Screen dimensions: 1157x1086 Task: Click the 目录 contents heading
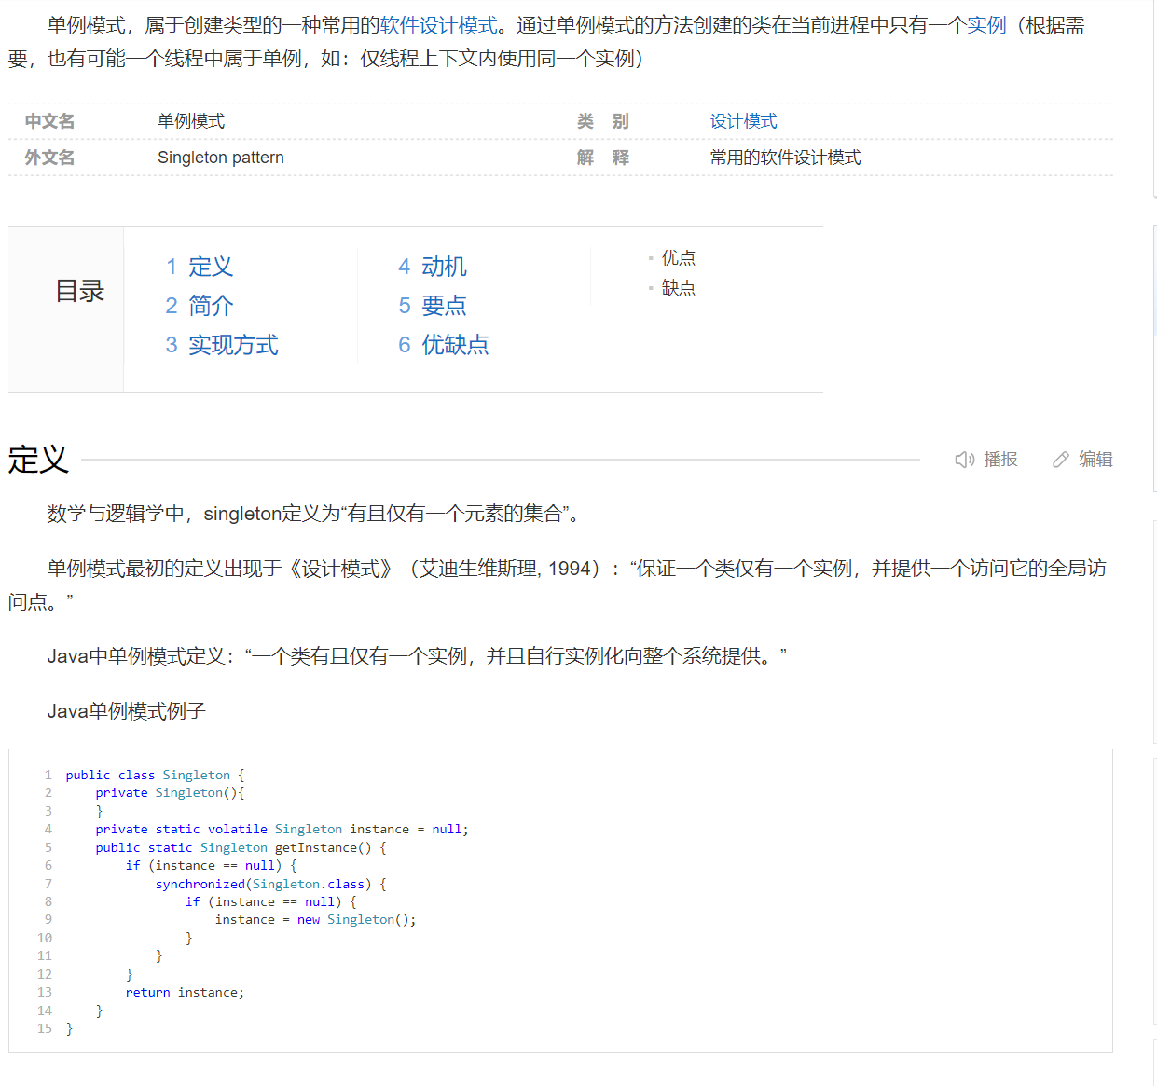80,291
